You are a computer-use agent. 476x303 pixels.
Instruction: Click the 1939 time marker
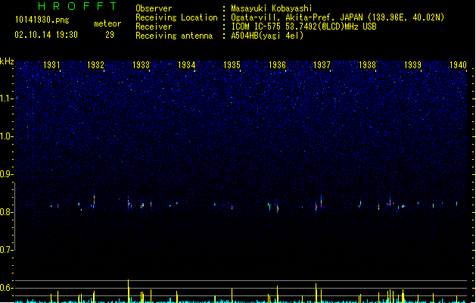(412, 65)
